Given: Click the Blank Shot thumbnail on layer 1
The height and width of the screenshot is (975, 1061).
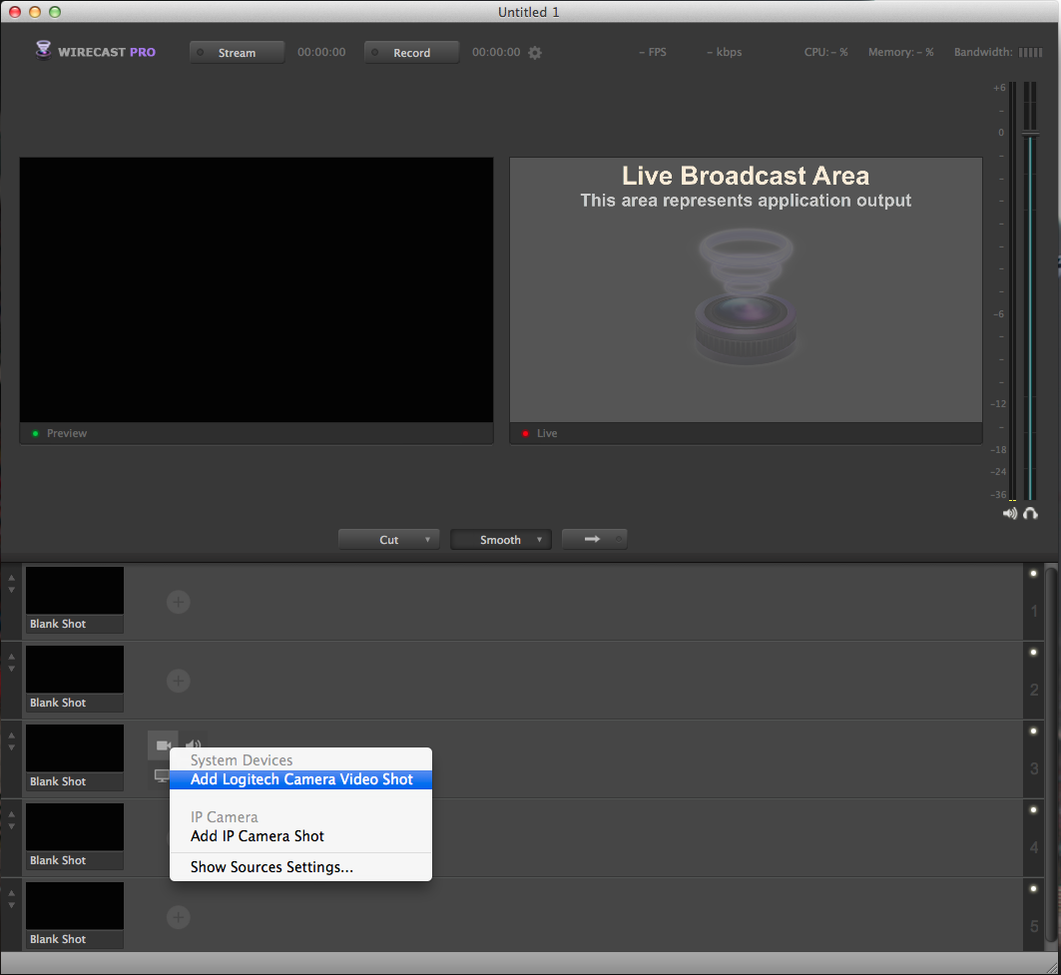Looking at the screenshot, I should pos(74,590).
